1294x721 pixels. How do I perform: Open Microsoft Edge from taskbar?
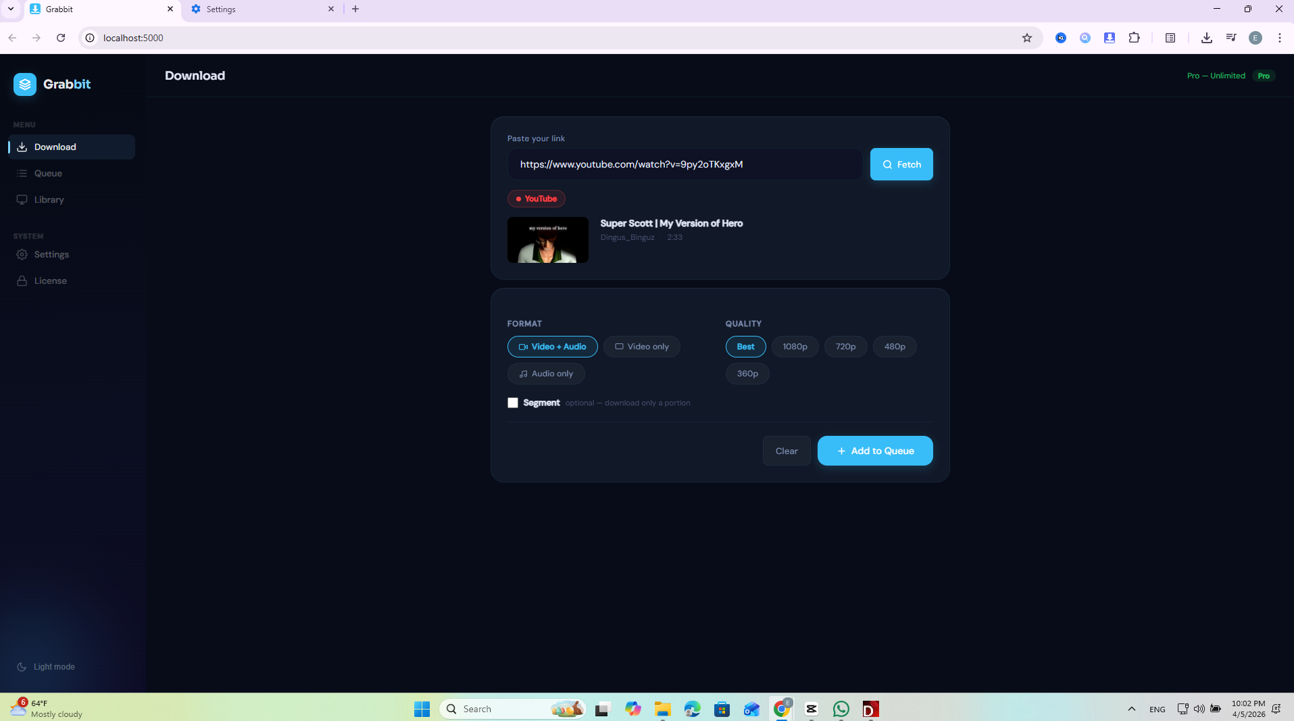[x=693, y=709]
